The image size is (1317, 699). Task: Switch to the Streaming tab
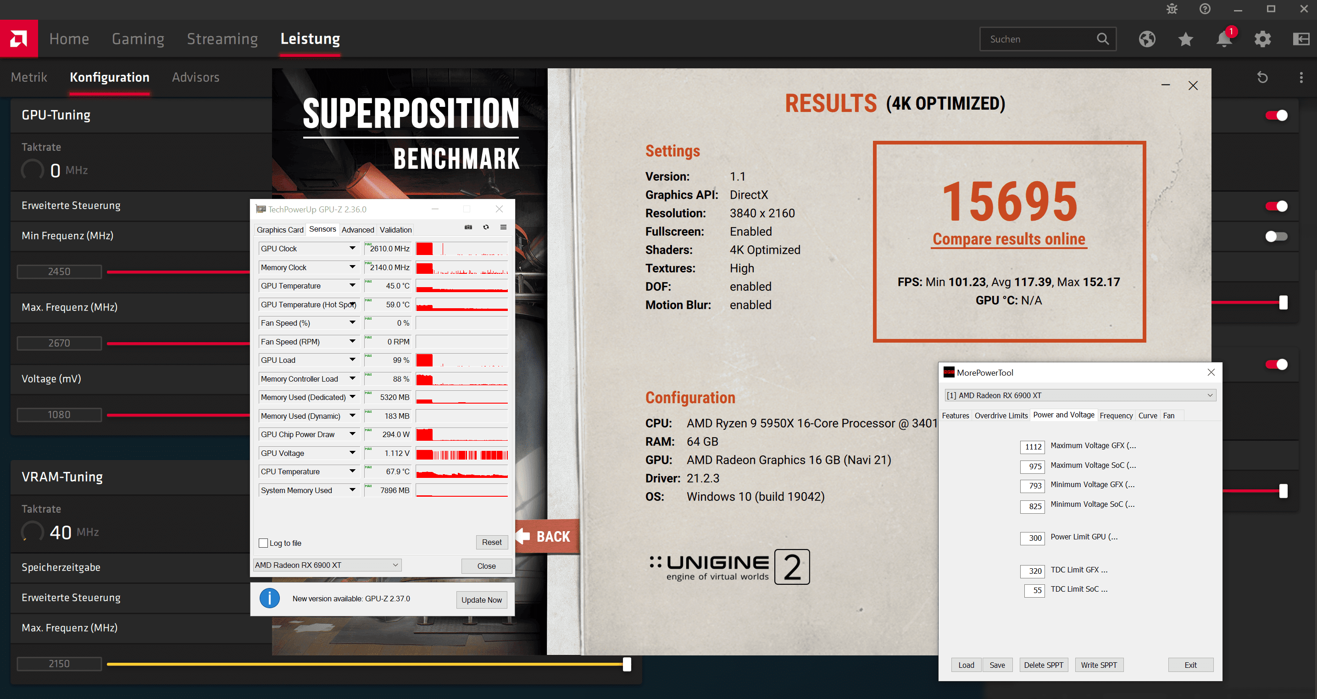pos(222,39)
